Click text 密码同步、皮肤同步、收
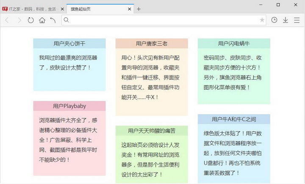 tap(233, 58)
